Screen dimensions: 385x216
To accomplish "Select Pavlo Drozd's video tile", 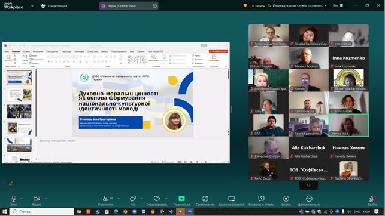I will (x=269, y=170).
